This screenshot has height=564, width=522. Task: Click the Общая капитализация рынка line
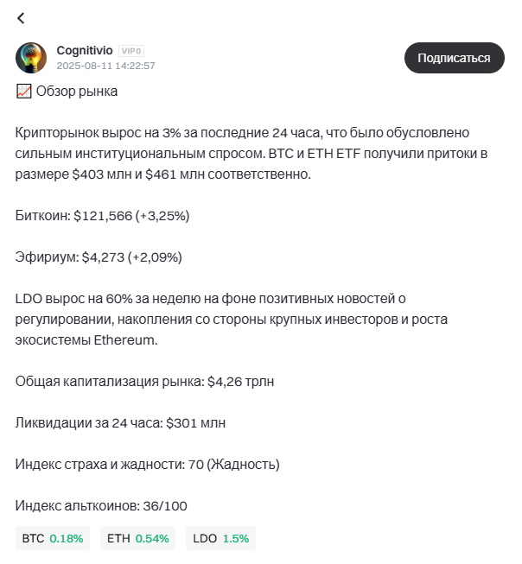click(144, 382)
